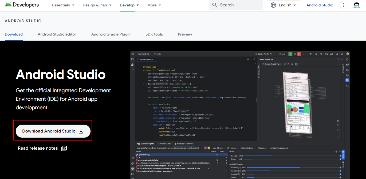Screen dimensions: 366x179
Task: Switch to the Preview tab
Action: pyautogui.click(x=185, y=34)
